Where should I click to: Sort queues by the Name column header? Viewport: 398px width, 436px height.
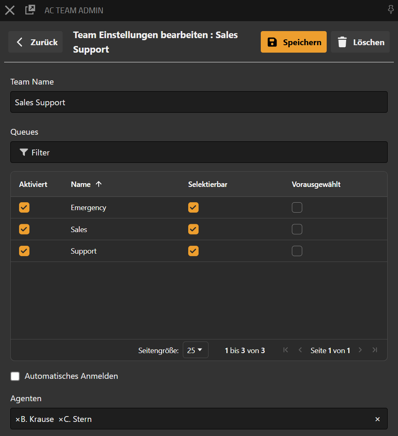pyautogui.click(x=81, y=184)
